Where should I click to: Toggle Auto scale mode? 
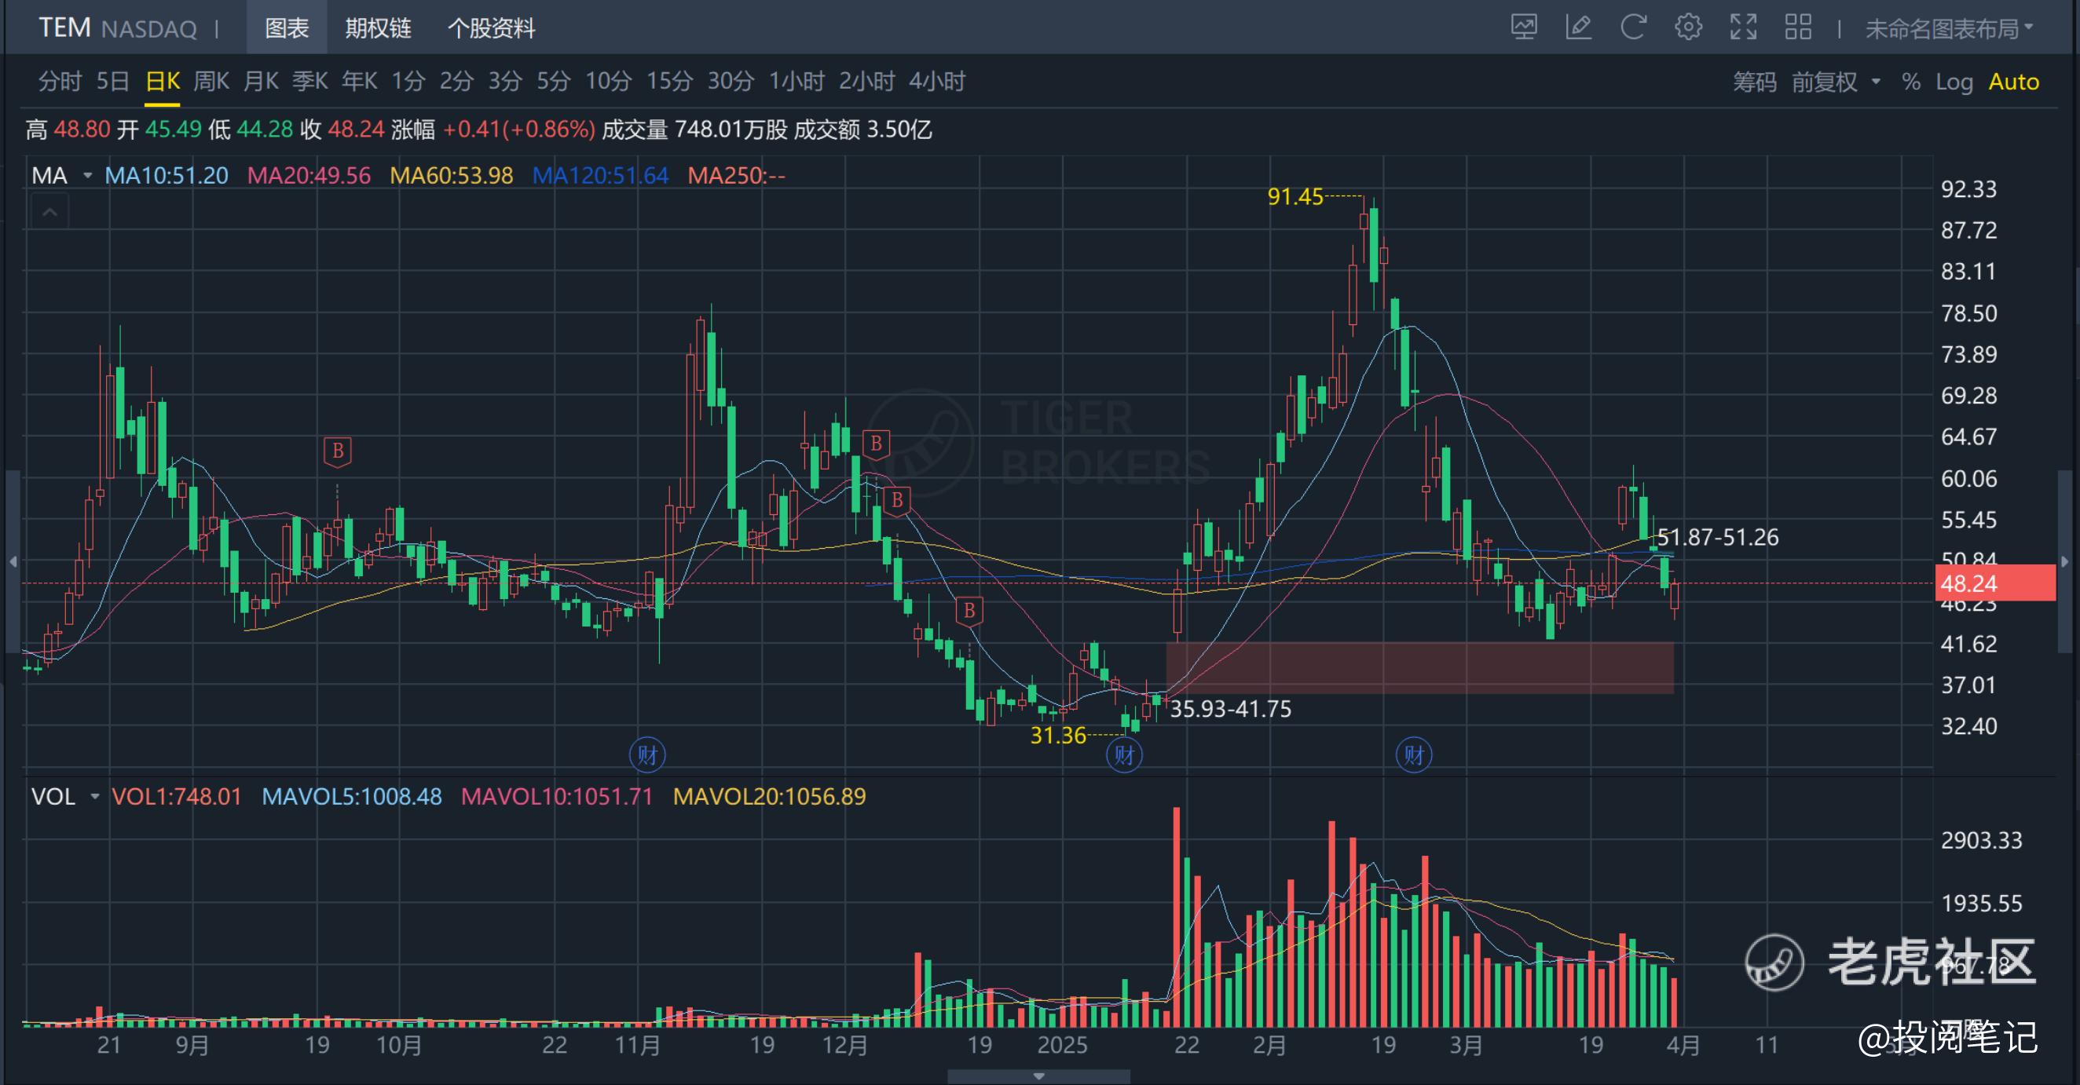[2013, 82]
